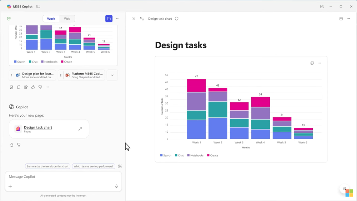Click the plus icon to add attachment
Viewport: 357px width, 201px height.
coord(10,186)
